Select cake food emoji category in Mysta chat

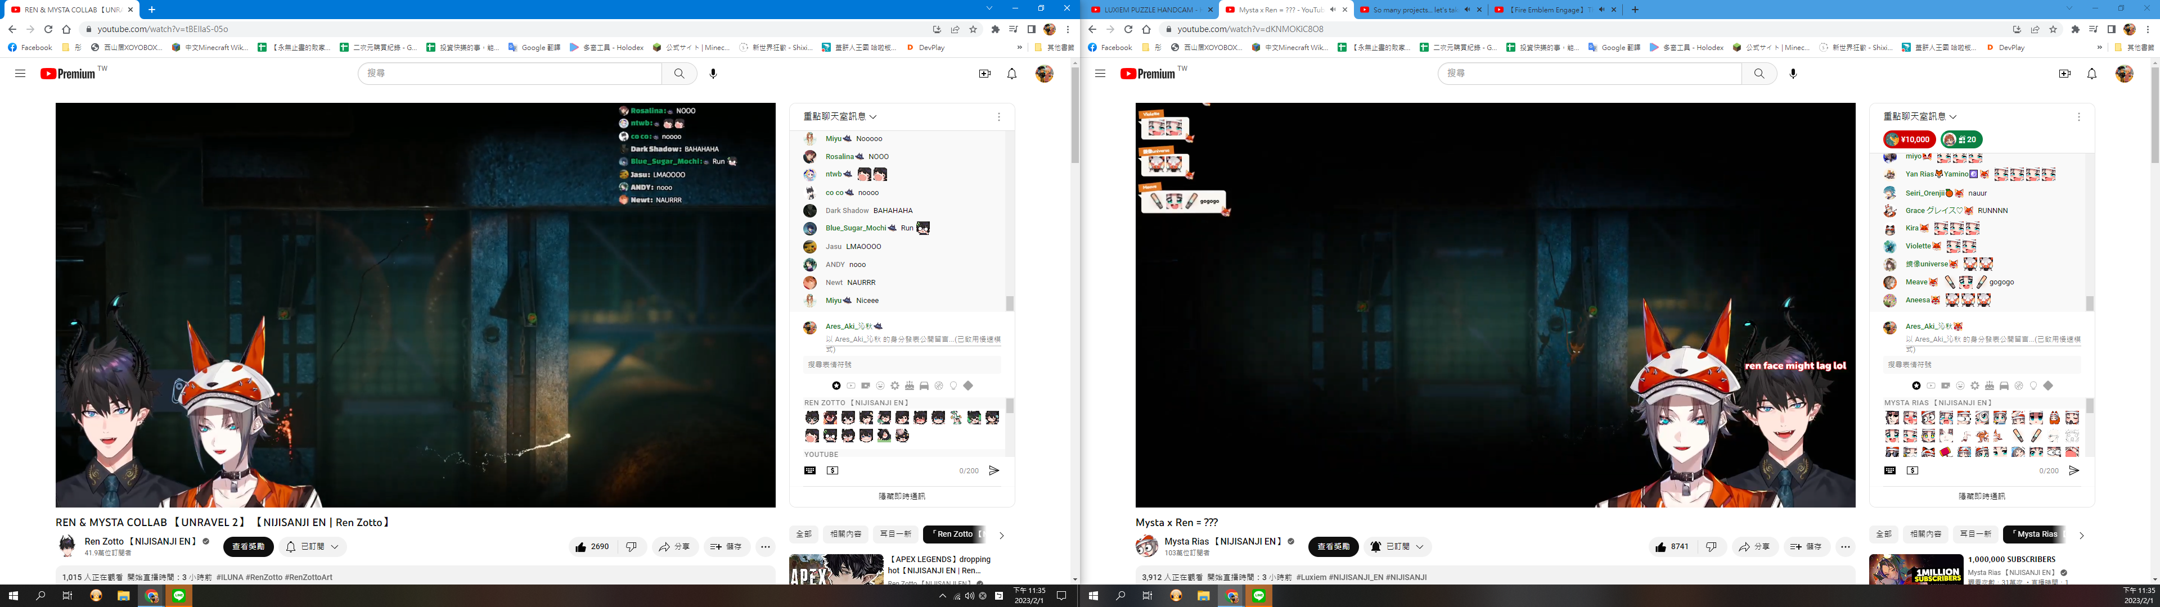pyautogui.click(x=1989, y=386)
